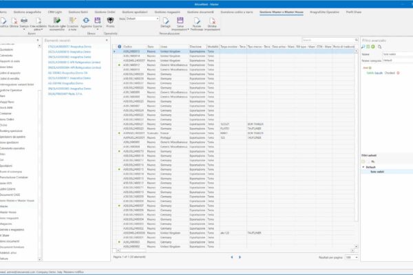Click the Aggiorna refresh icon
Viewport: 413px width, 275px height.
click(x=86, y=21)
